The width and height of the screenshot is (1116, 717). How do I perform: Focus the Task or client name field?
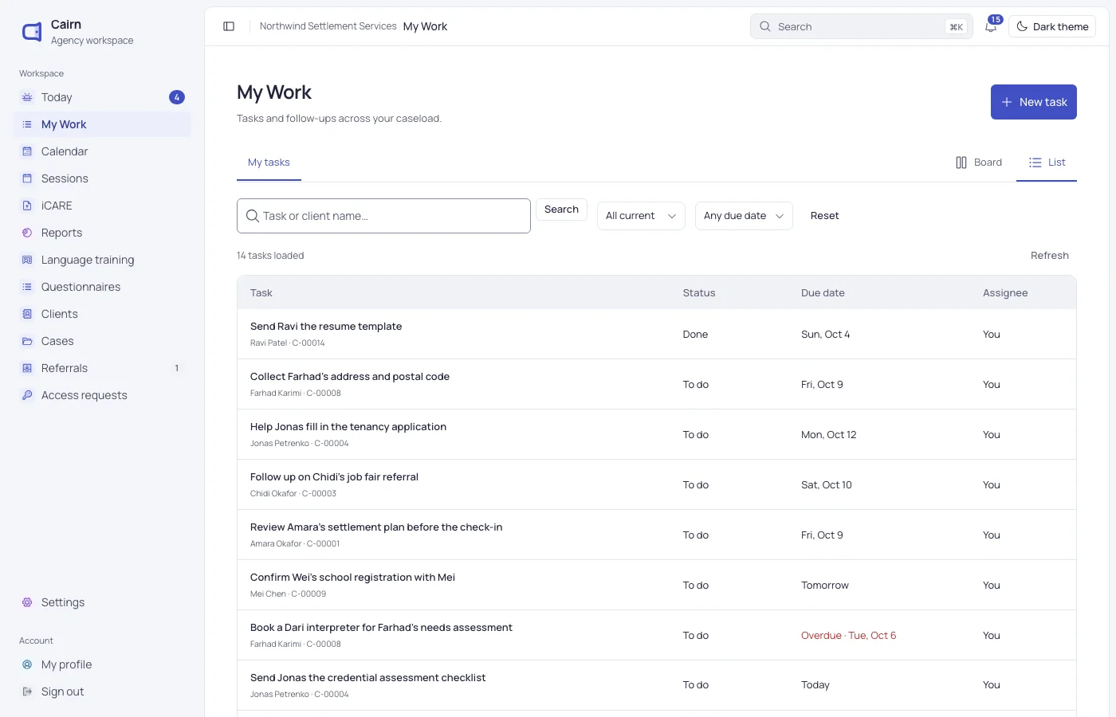pos(383,216)
